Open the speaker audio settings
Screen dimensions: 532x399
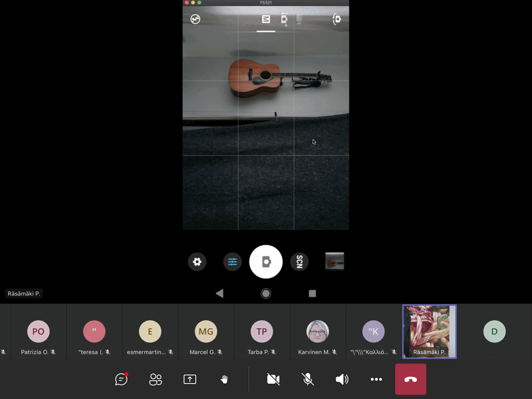pyautogui.click(x=342, y=379)
